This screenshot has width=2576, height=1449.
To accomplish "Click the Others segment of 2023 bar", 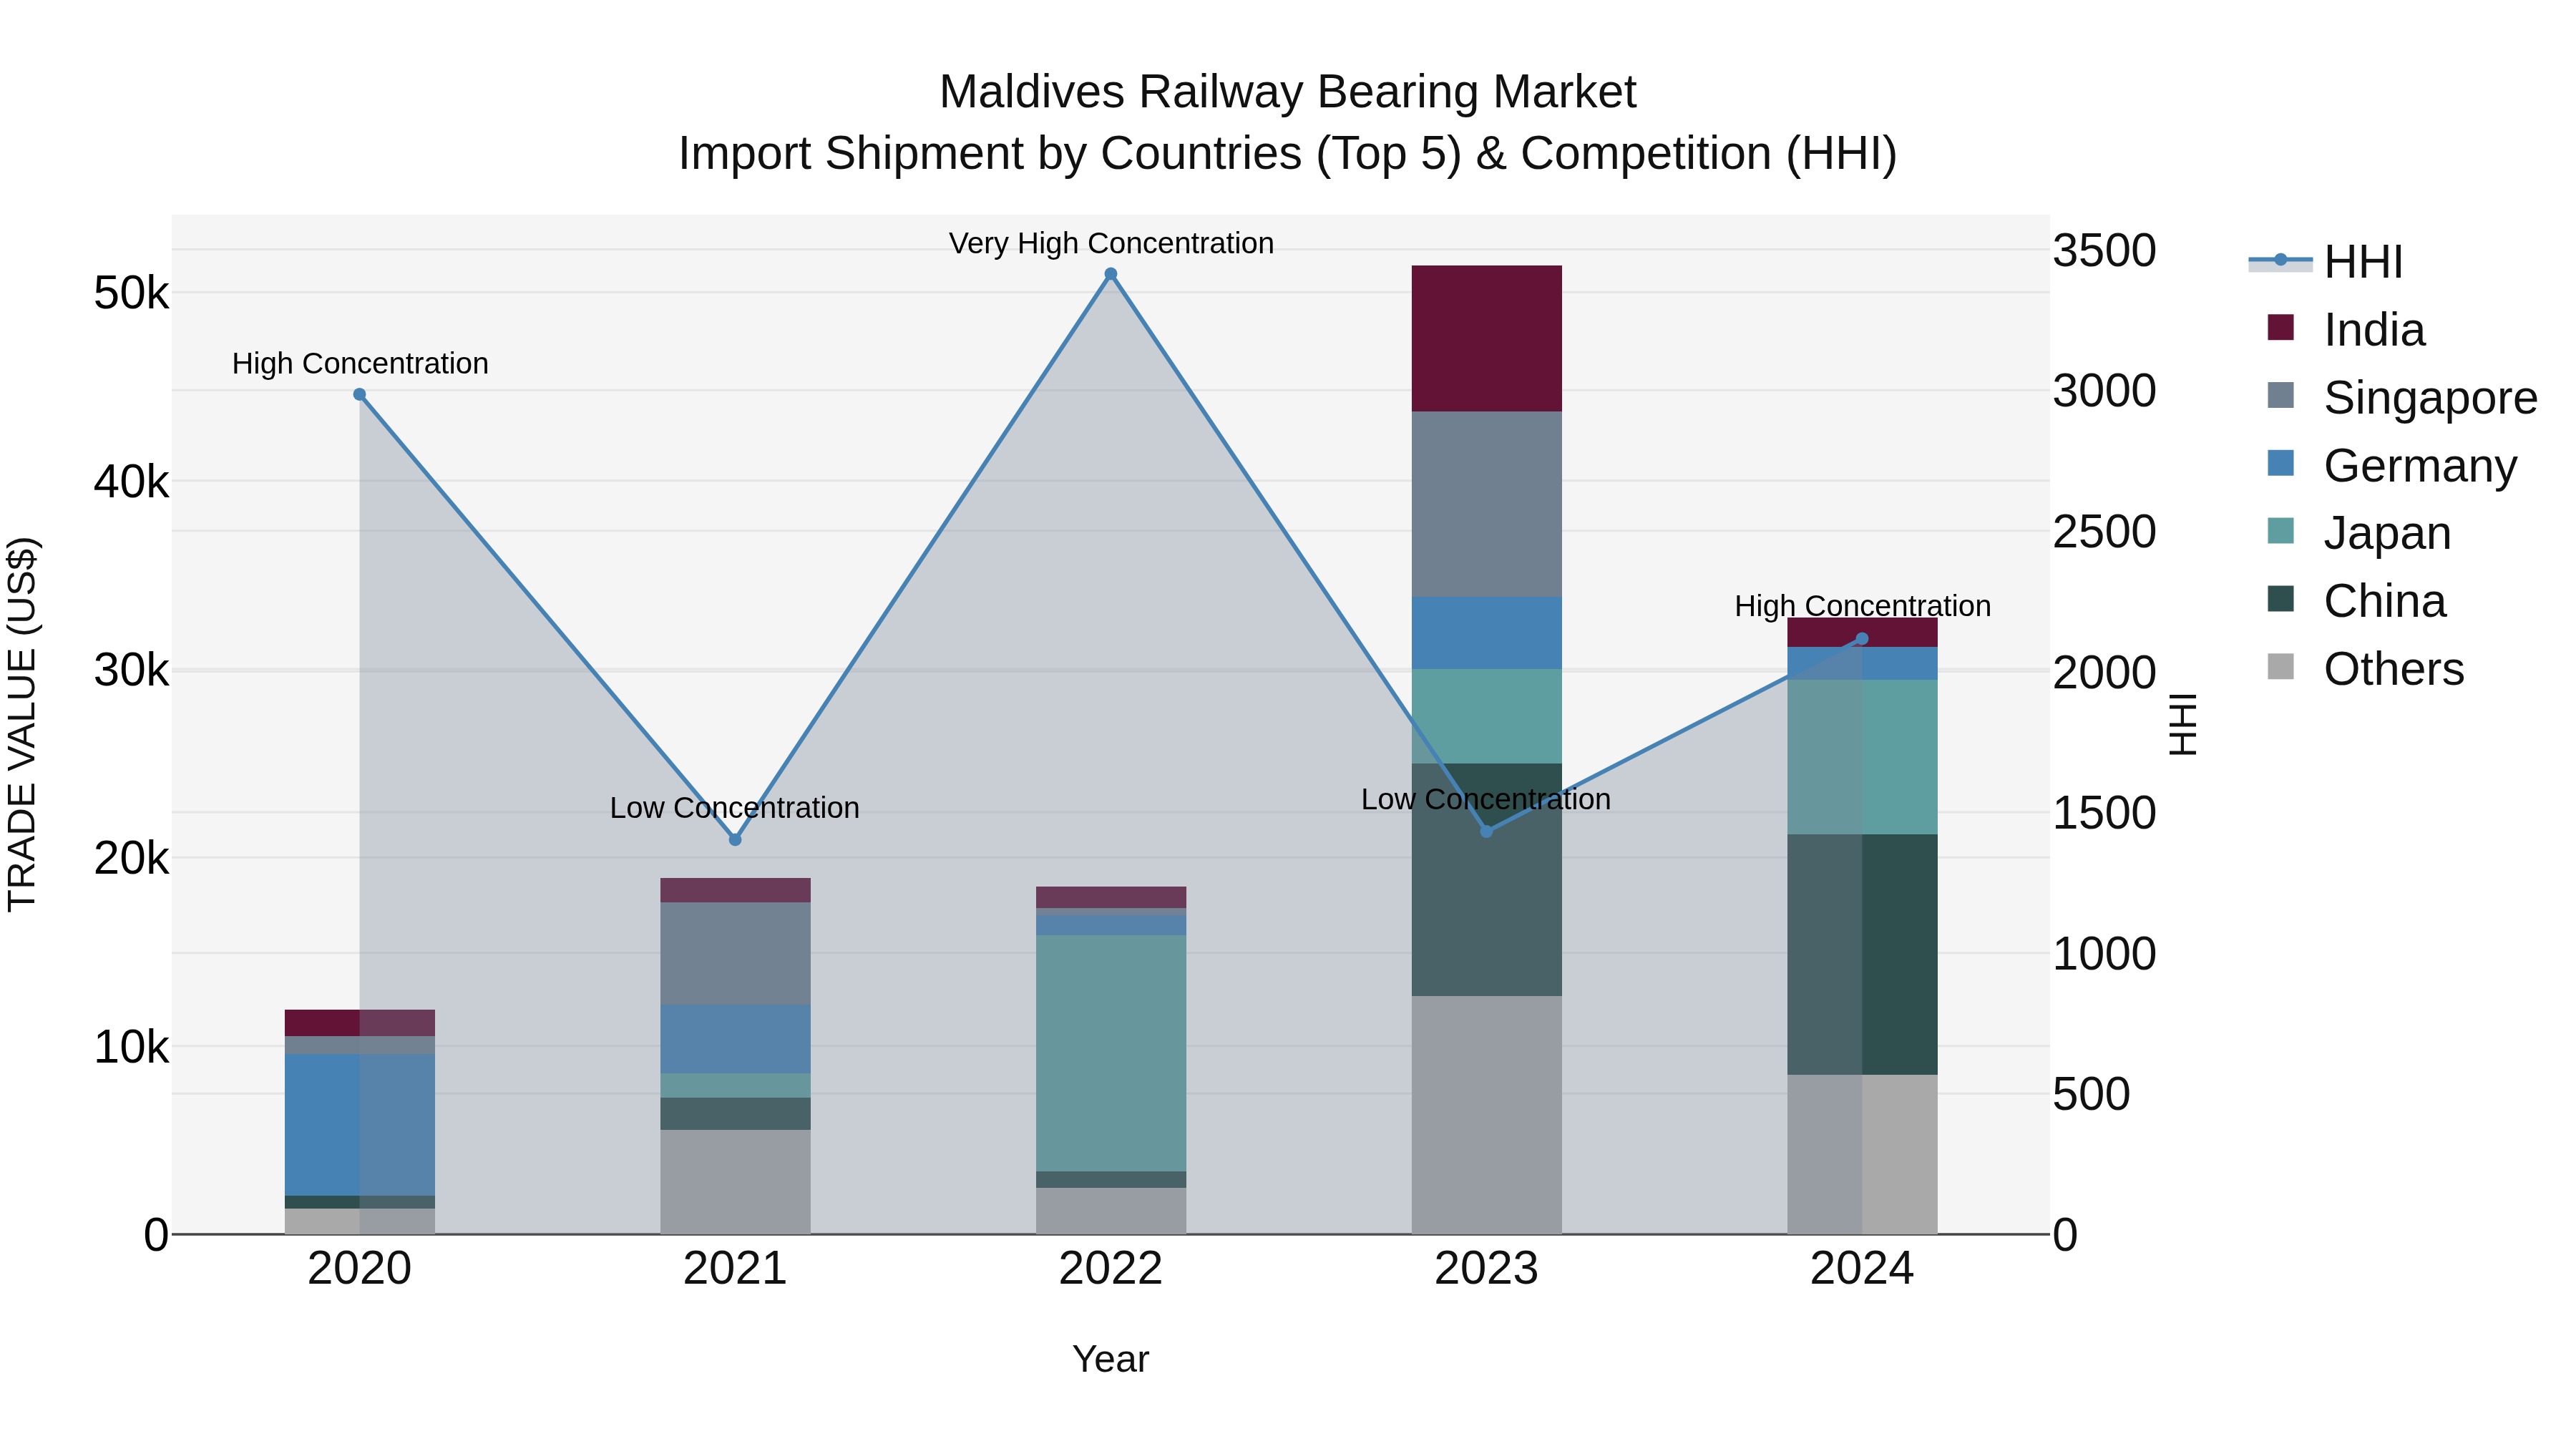I will (x=1487, y=1115).
